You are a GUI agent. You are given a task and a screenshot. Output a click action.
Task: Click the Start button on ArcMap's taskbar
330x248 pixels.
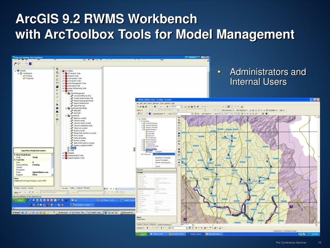(142, 234)
